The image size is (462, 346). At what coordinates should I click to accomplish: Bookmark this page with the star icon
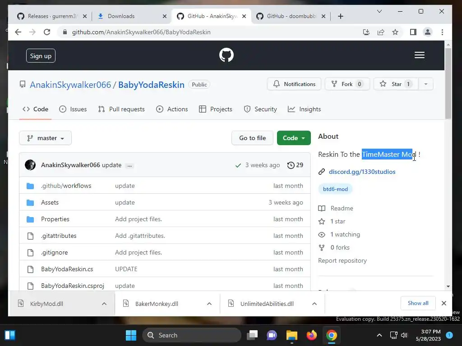tap(395, 32)
